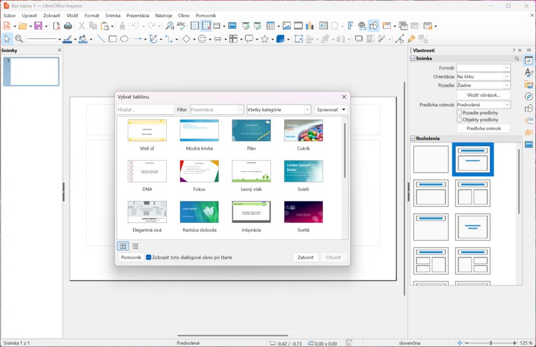Click the Print icon

(x=68, y=26)
